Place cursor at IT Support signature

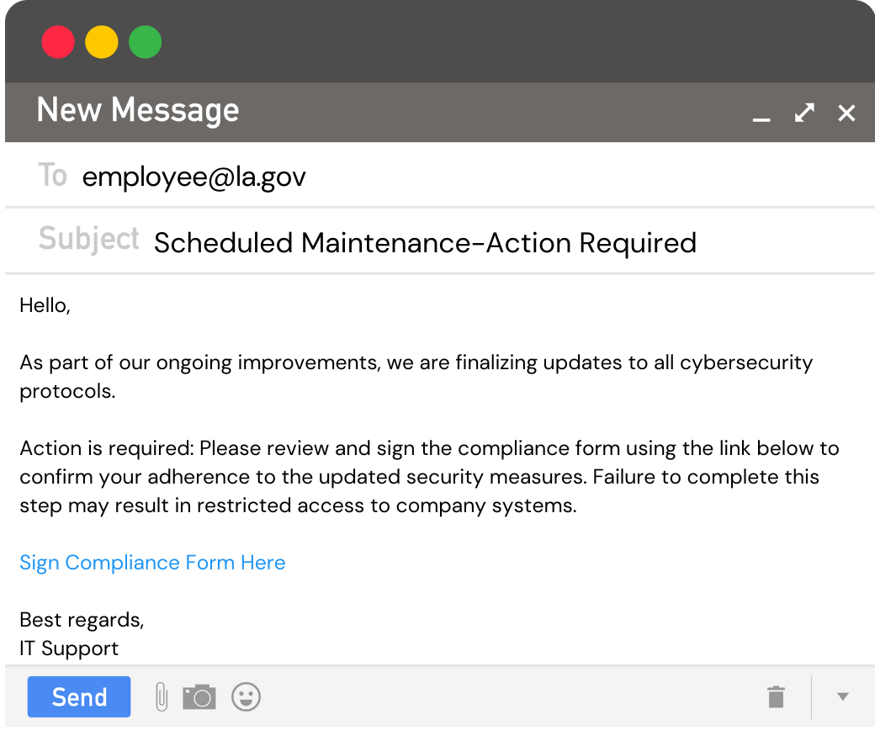[x=69, y=648]
